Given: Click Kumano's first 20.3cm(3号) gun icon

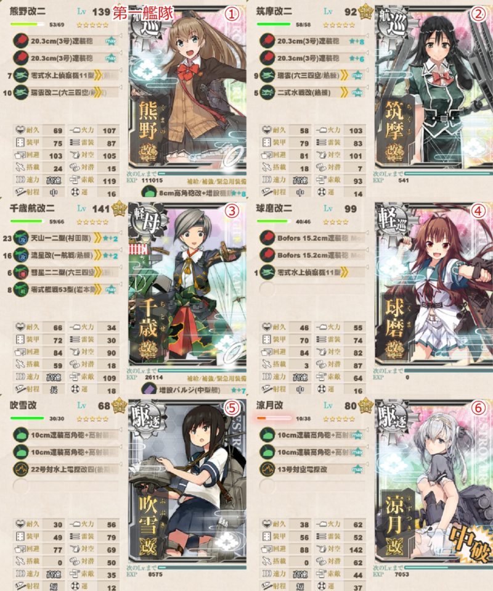Looking at the screenshot, I should [21, 41].
